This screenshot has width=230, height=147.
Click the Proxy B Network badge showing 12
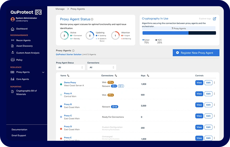tap(115, 107)
